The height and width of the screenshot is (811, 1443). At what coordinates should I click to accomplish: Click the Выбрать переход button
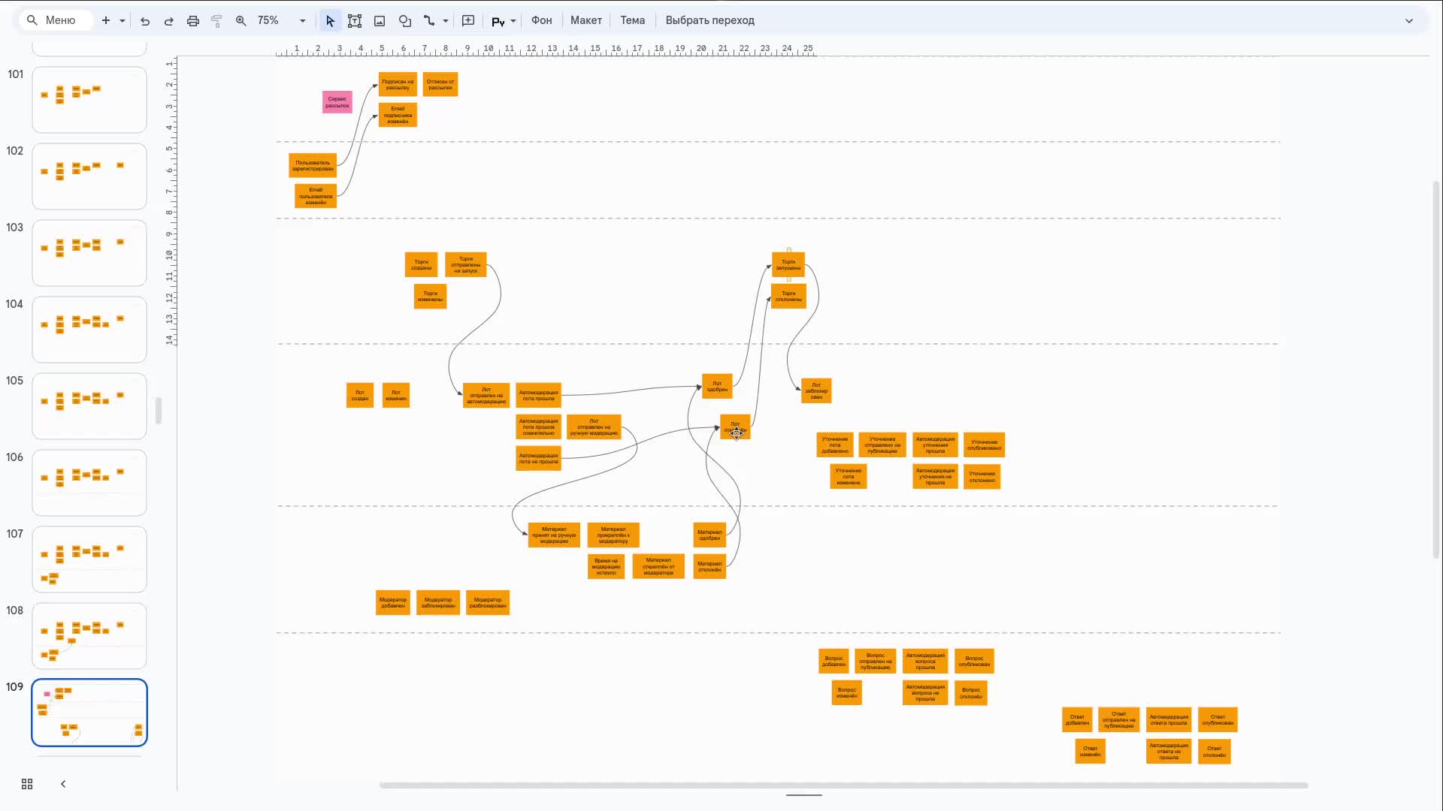[x=709, y=20]
